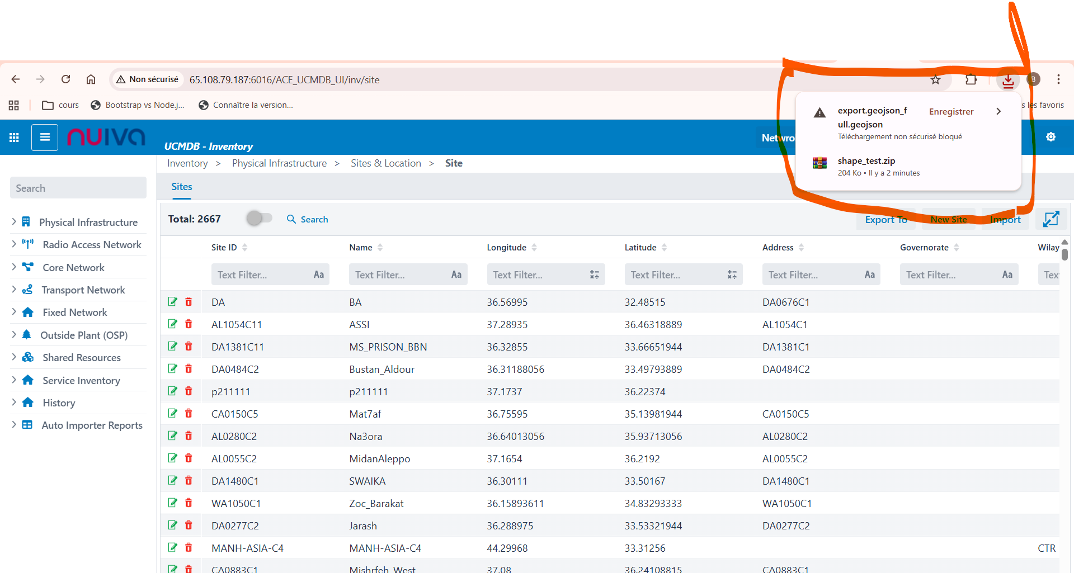Viewport: 1074px width, 573px height.
Task: Click the fullscreen expand table icon
Action: [1051, 219]
